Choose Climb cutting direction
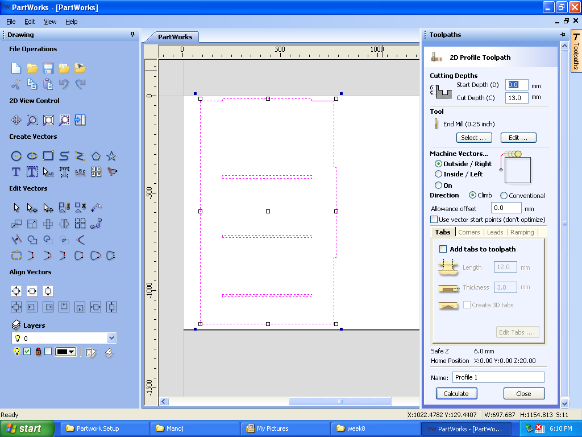 pos(472,195)
